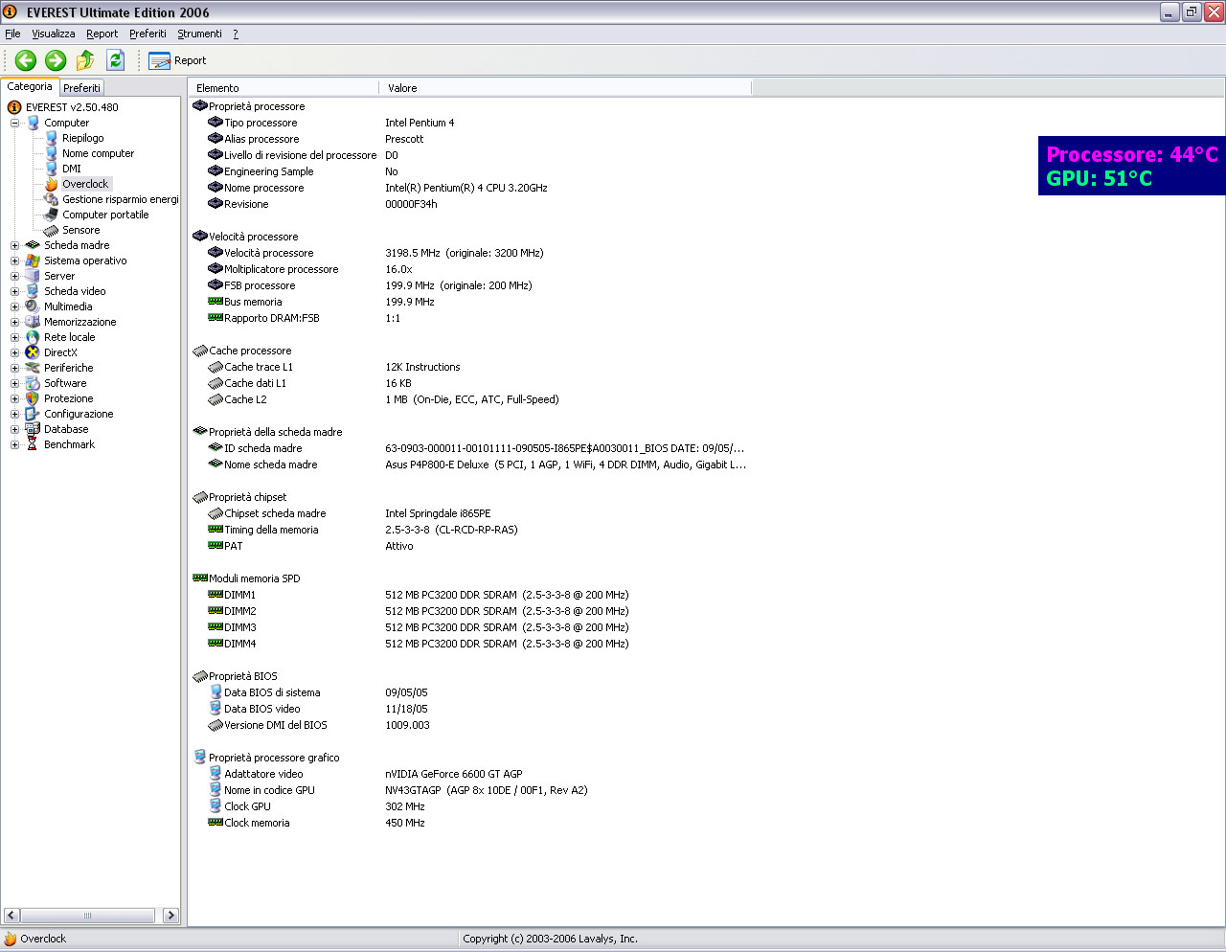Click the DirectX icon in the tree
The width and height of the screenshot is (1226, 952).
click(33, 352)
